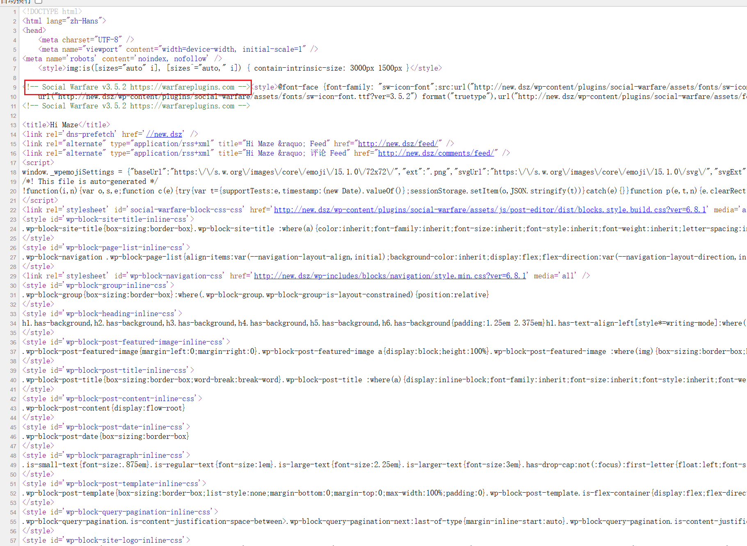This screenshot has width=747, height=546.
Task: Click the .wp-block-post-title word-break CSS line
Action: (x=384, y=380)
